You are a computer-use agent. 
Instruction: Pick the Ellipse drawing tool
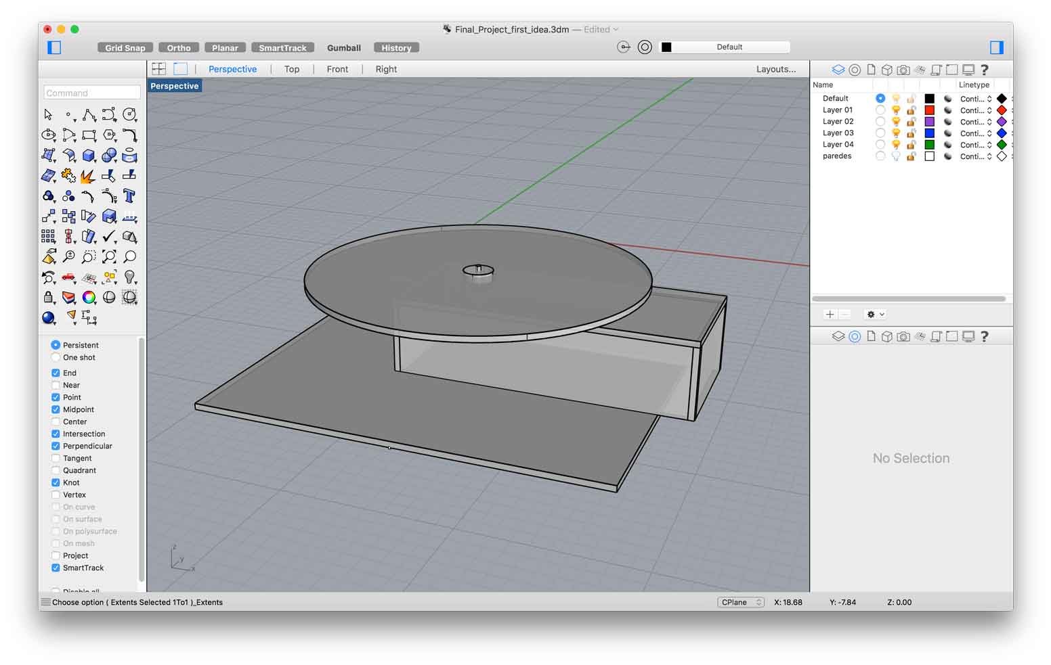pos(48,135)
